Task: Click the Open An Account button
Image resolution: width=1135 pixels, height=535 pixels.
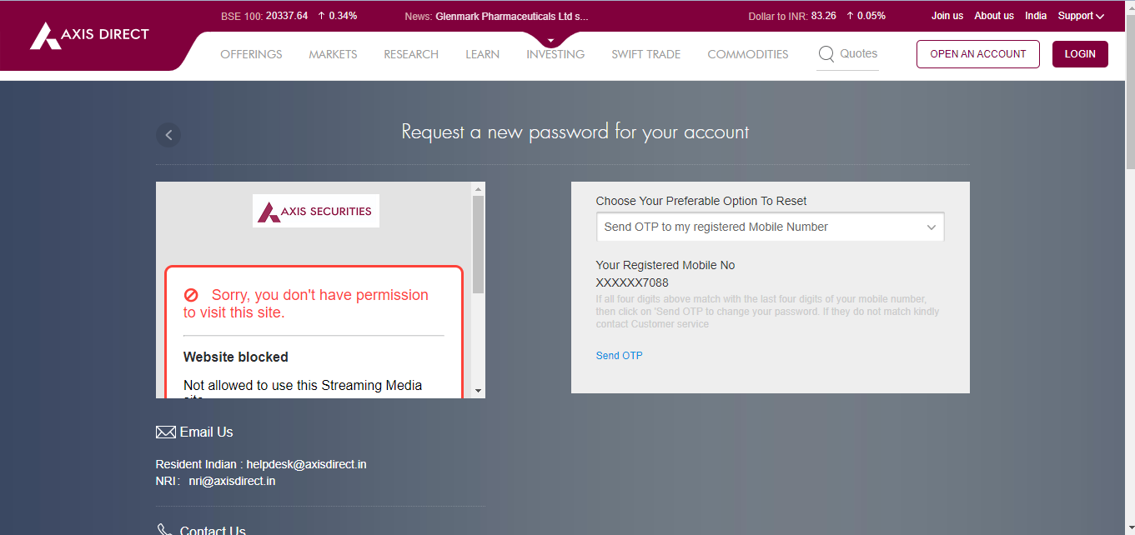Action: (x=977, y=54)
